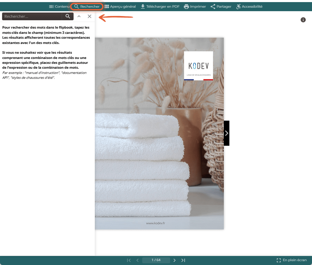Click Télécharger en PDF

pos(160,7)
